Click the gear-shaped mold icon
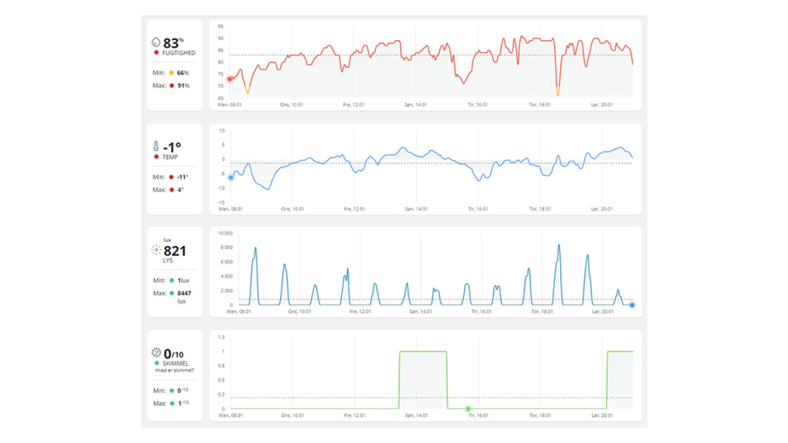The image size is (788, 443). tap(156, 353)
